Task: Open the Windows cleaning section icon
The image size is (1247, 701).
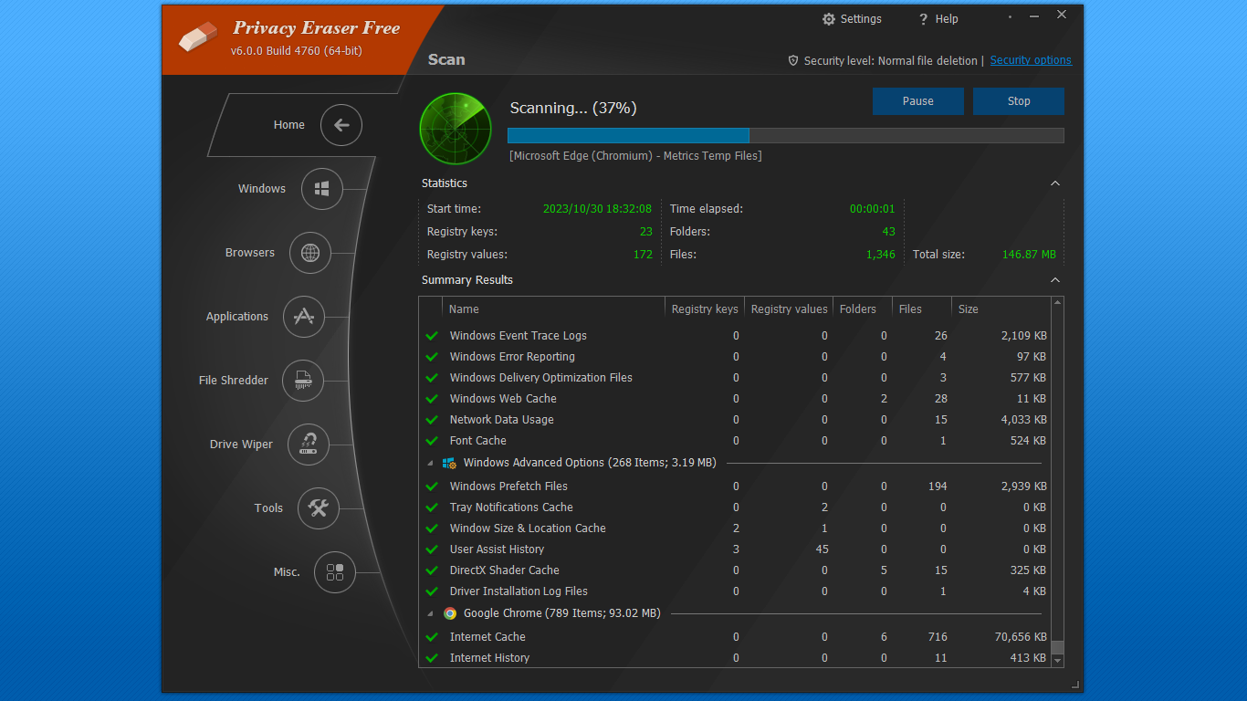Action: click(x=320, y=189)
